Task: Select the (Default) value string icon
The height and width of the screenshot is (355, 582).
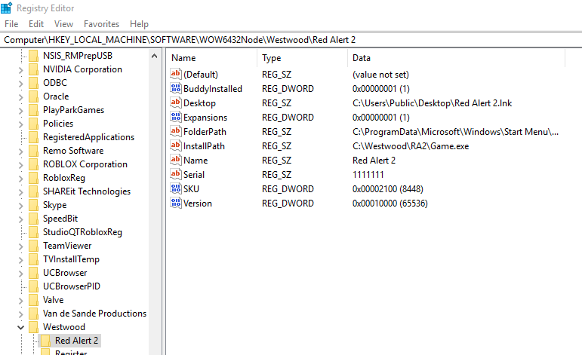Action: (x=176, y=74)
